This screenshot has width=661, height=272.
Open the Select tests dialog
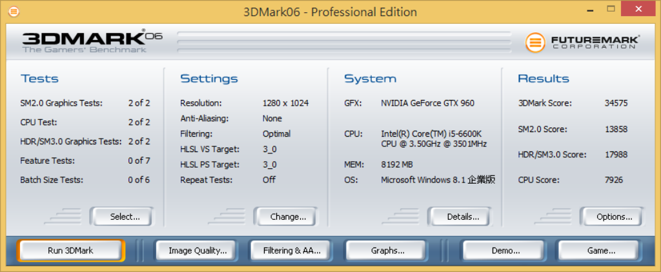[x=125, y=217]
